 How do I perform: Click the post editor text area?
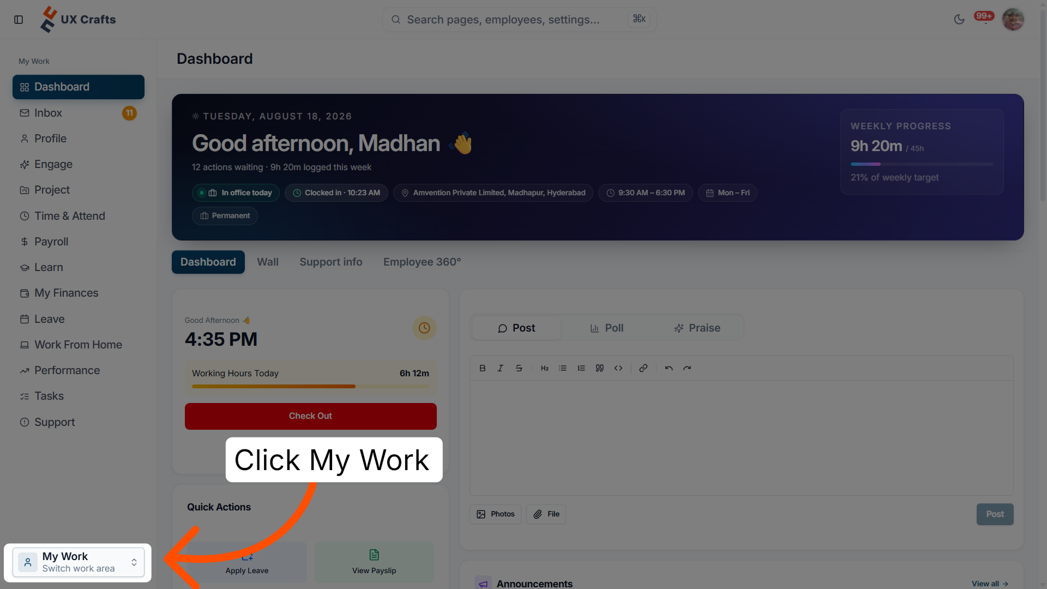pos(742,438)
